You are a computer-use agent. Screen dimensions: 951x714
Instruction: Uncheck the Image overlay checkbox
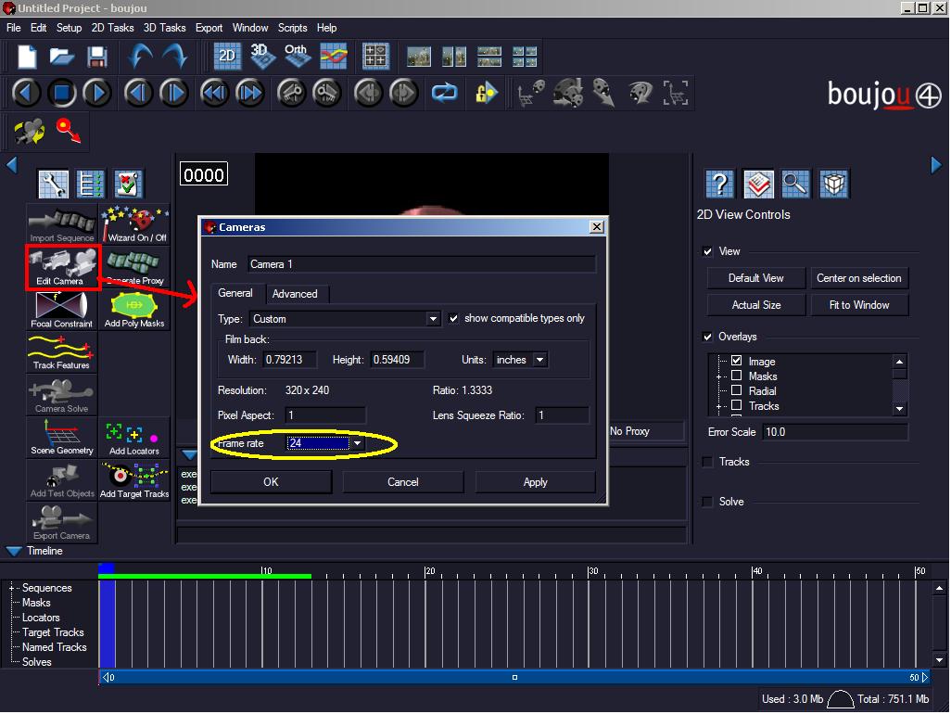(x=736, y=361)
